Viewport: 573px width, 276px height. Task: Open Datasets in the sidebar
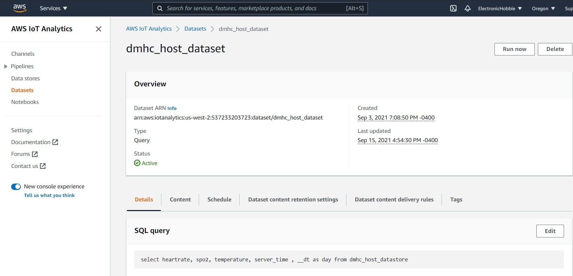click(x=22, y=90)
